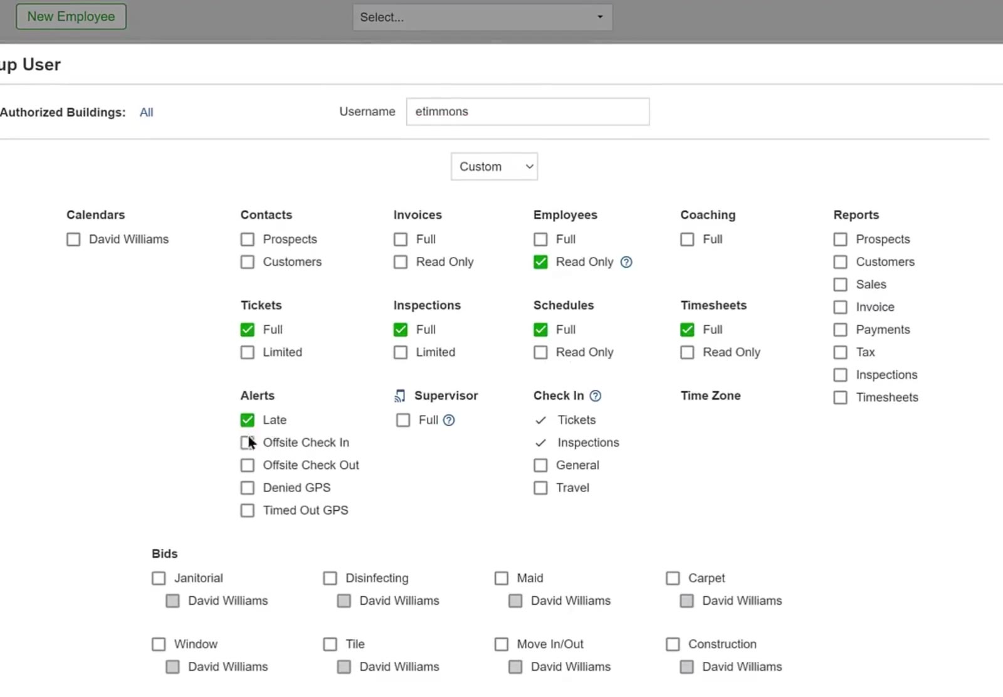Click the help icon next to Check In
The height and width of the screenshot is (697, 1003).
pyautogui.click(x=596, y=396)
